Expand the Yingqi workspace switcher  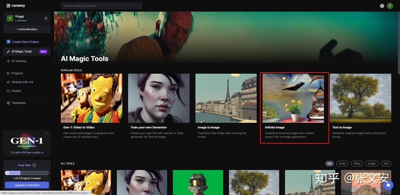46,18
